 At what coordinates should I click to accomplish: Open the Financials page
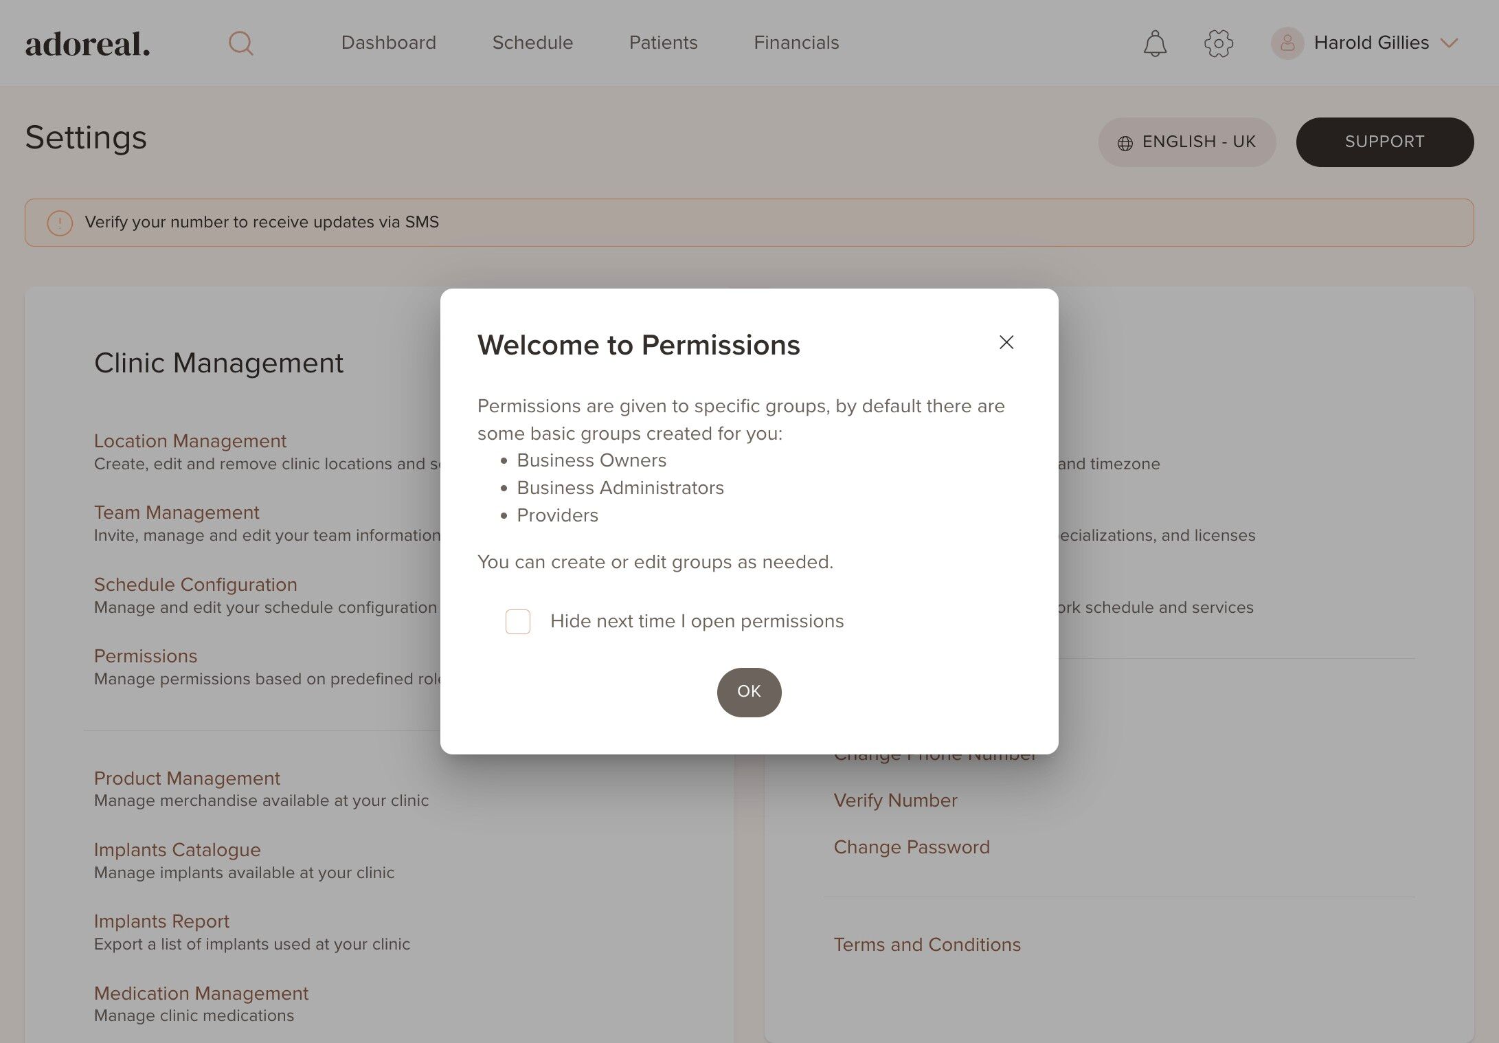coord(796,43)
